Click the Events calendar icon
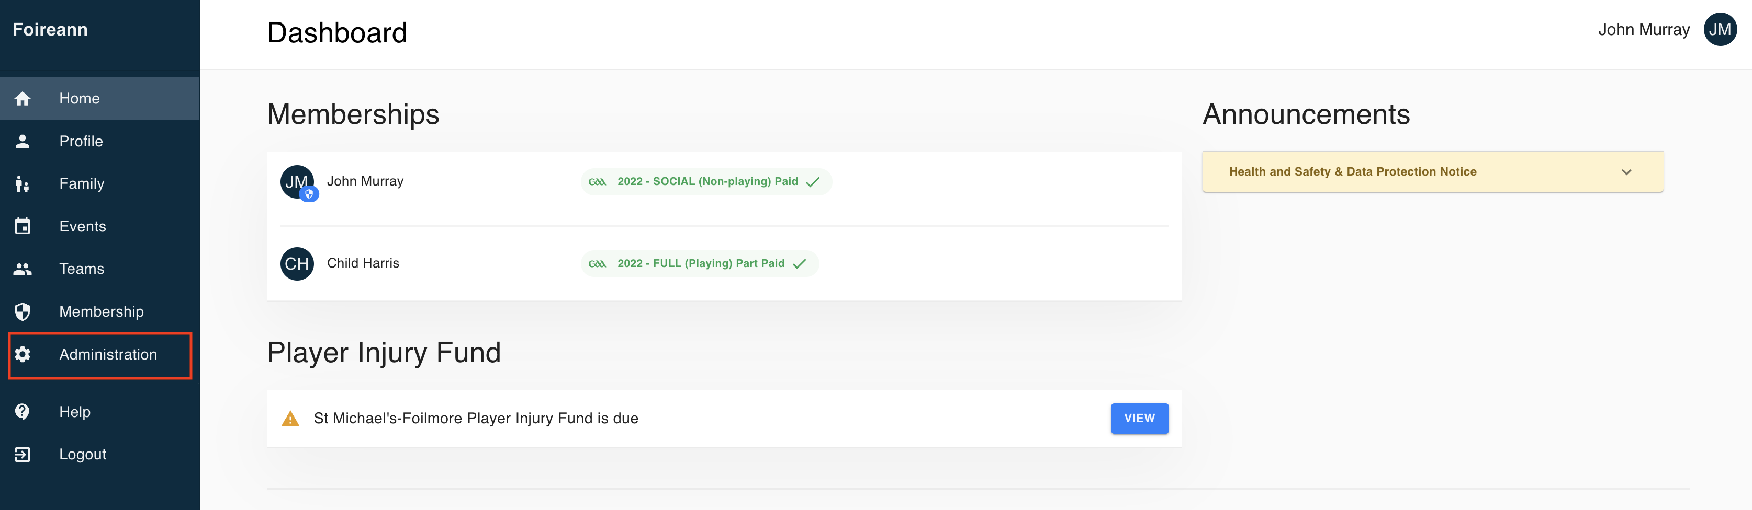 tap(23, 226)
